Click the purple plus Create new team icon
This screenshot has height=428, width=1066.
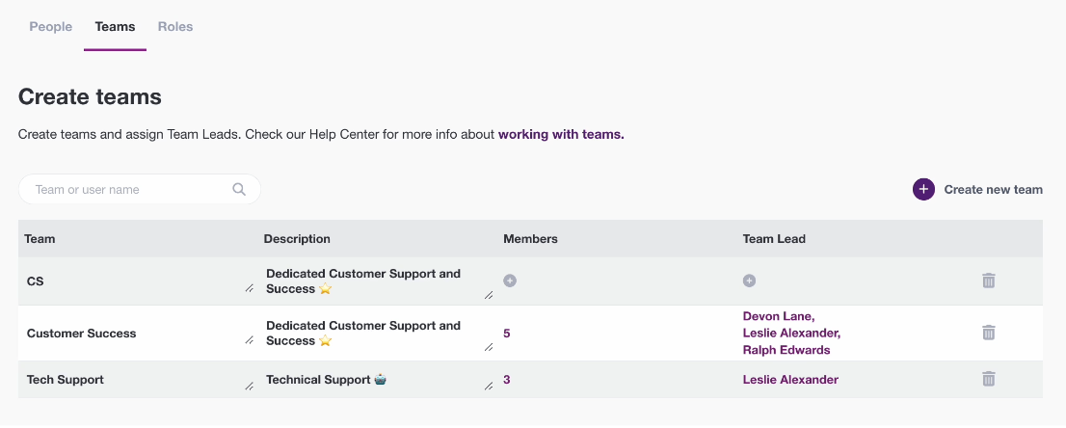[x=923, y=190]
